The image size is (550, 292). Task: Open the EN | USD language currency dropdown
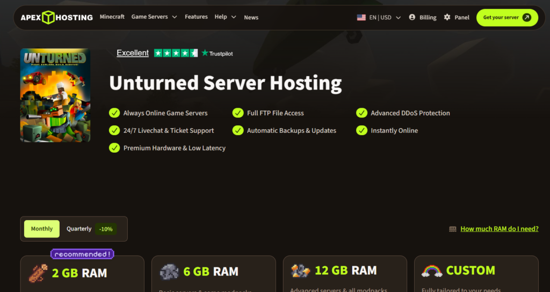[379, 18]
